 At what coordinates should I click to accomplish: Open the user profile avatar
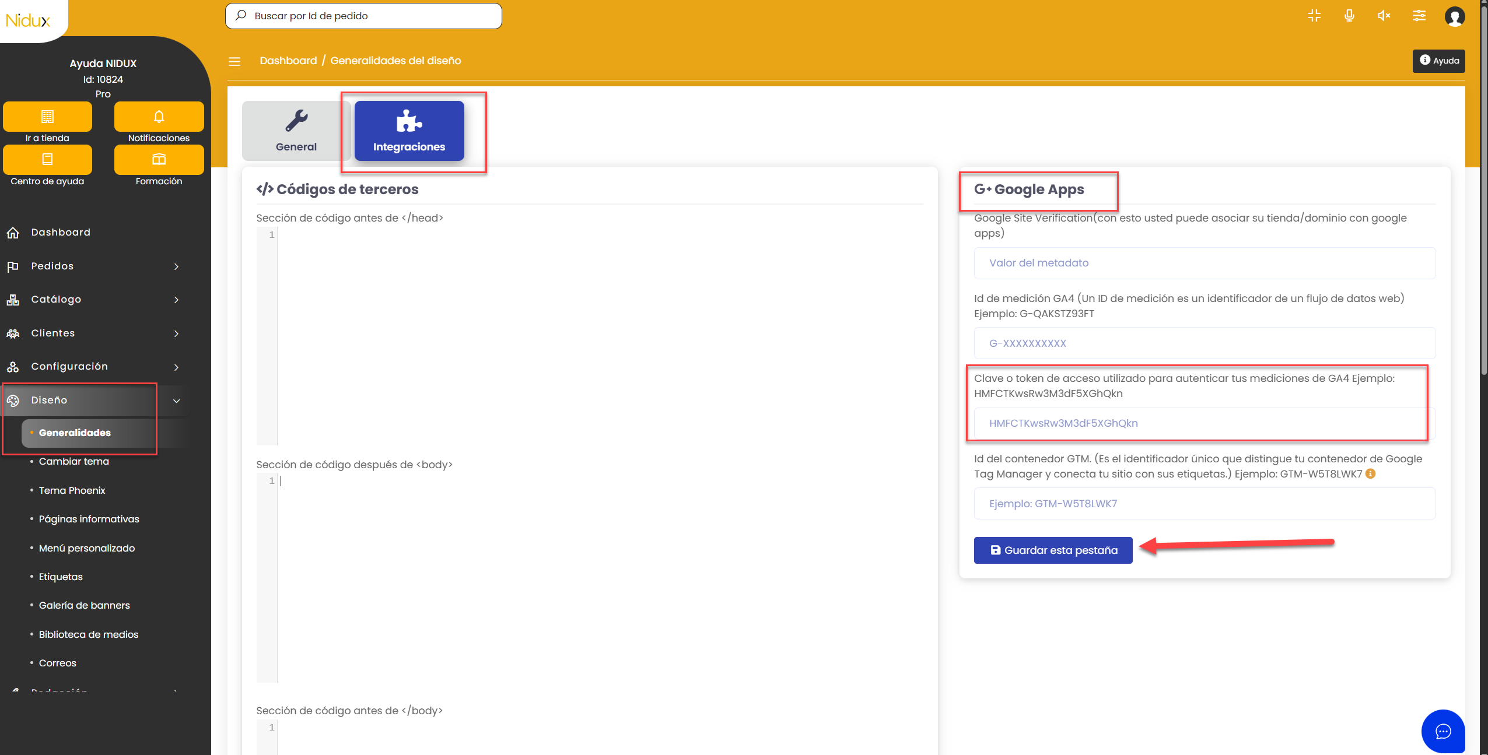[x=1454, y=16]
